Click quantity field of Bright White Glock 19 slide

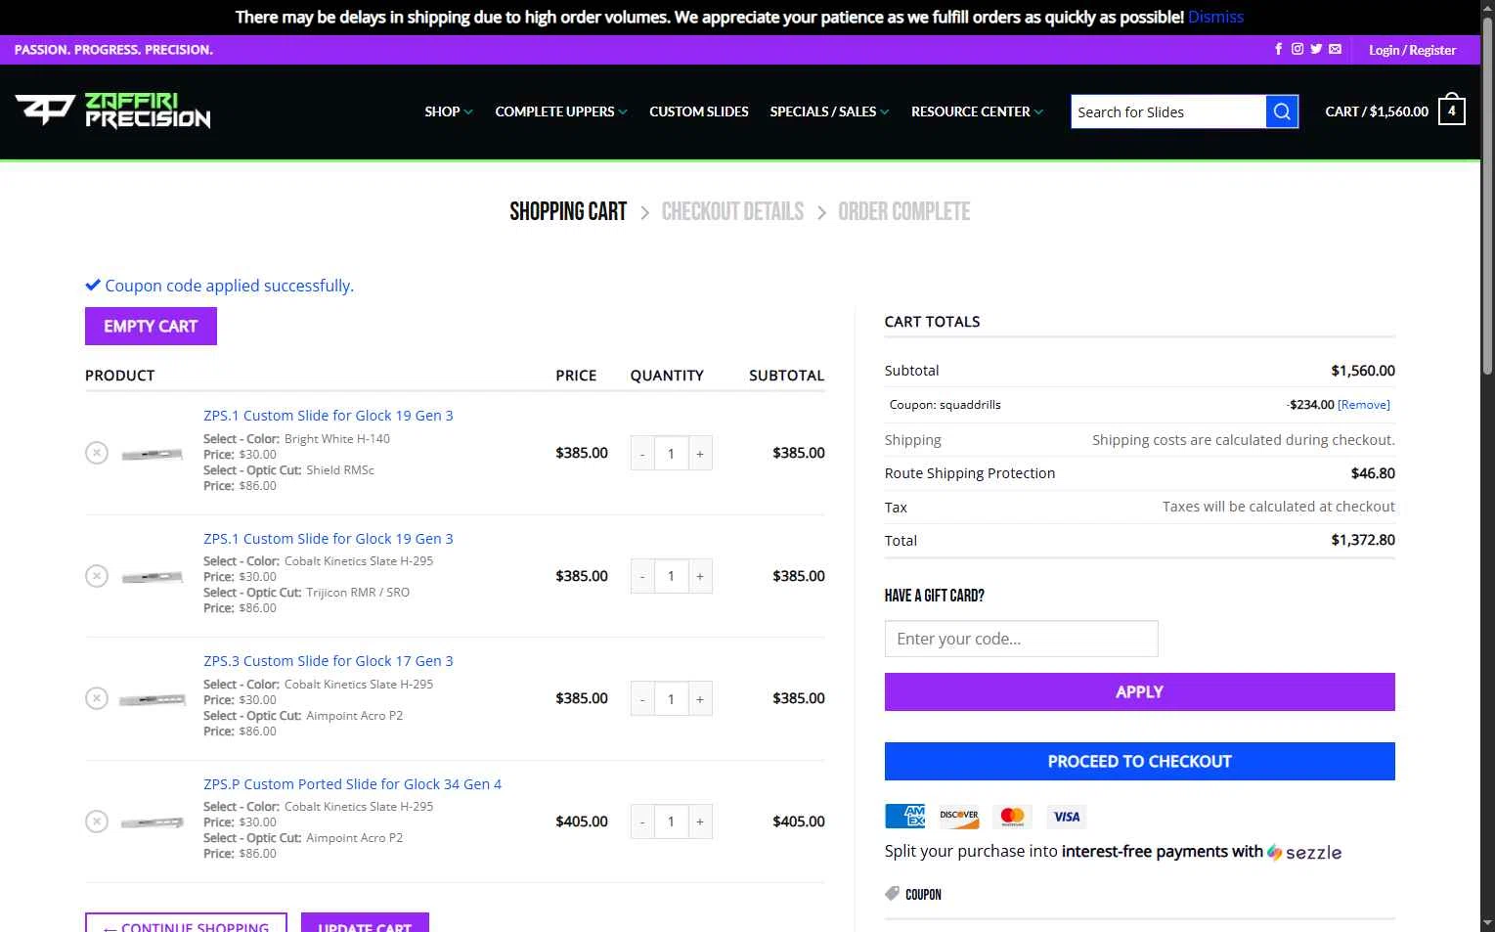pyautogui.click(x=671, y=453)
